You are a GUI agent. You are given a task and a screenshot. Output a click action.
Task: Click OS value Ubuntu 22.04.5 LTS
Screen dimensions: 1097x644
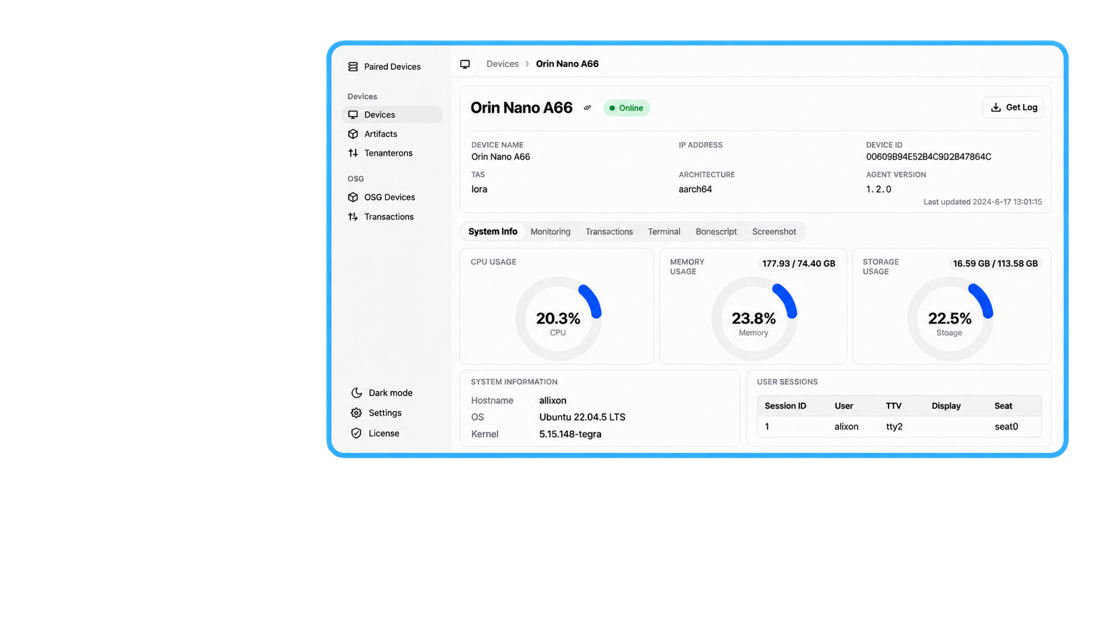pyautogui.click(x=582, y=417)
